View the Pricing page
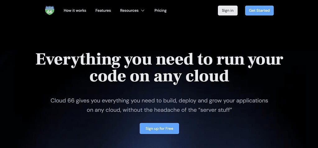This screenshot has width=318, height=148. (160, 11)
